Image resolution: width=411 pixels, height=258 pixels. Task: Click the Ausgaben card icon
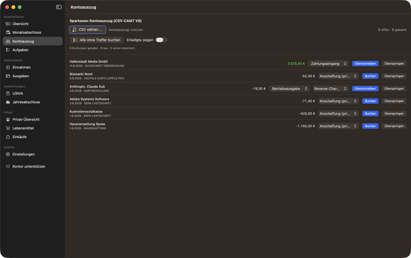pyautogui.click(x=8, y=76)
